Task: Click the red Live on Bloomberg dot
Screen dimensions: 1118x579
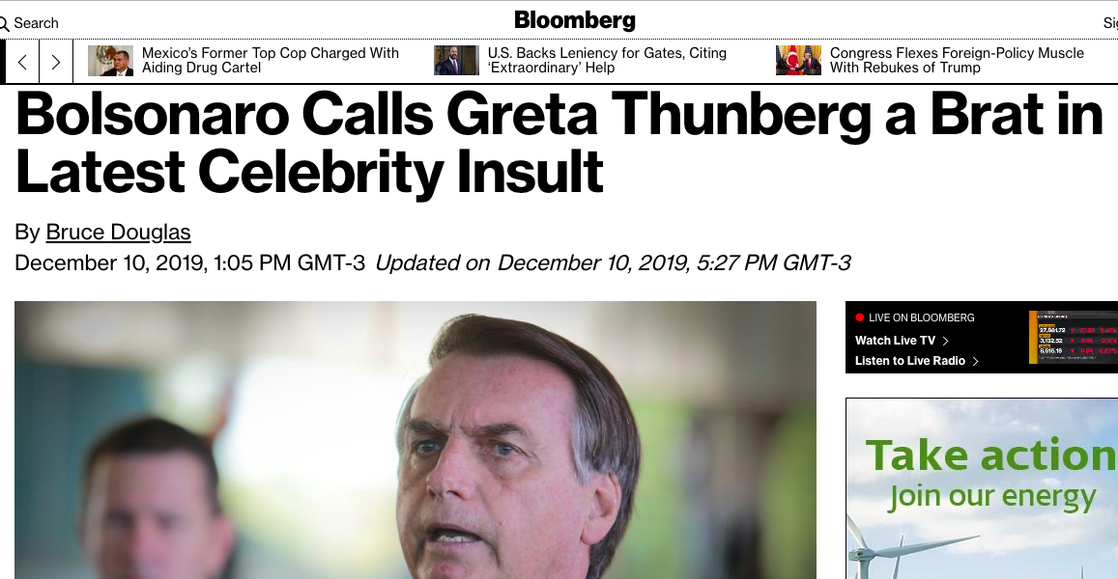Action: click(859, 317)
